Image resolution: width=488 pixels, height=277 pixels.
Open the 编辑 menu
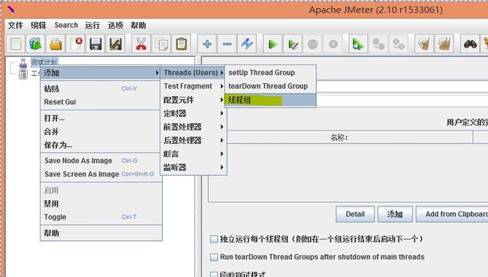[x=38, y=26]
